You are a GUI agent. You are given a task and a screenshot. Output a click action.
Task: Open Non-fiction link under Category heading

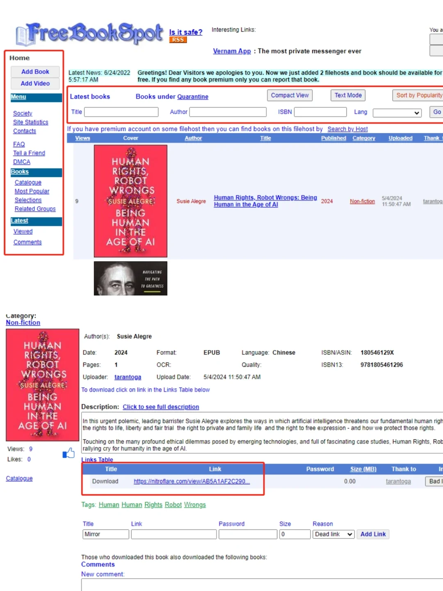(23, 323)
